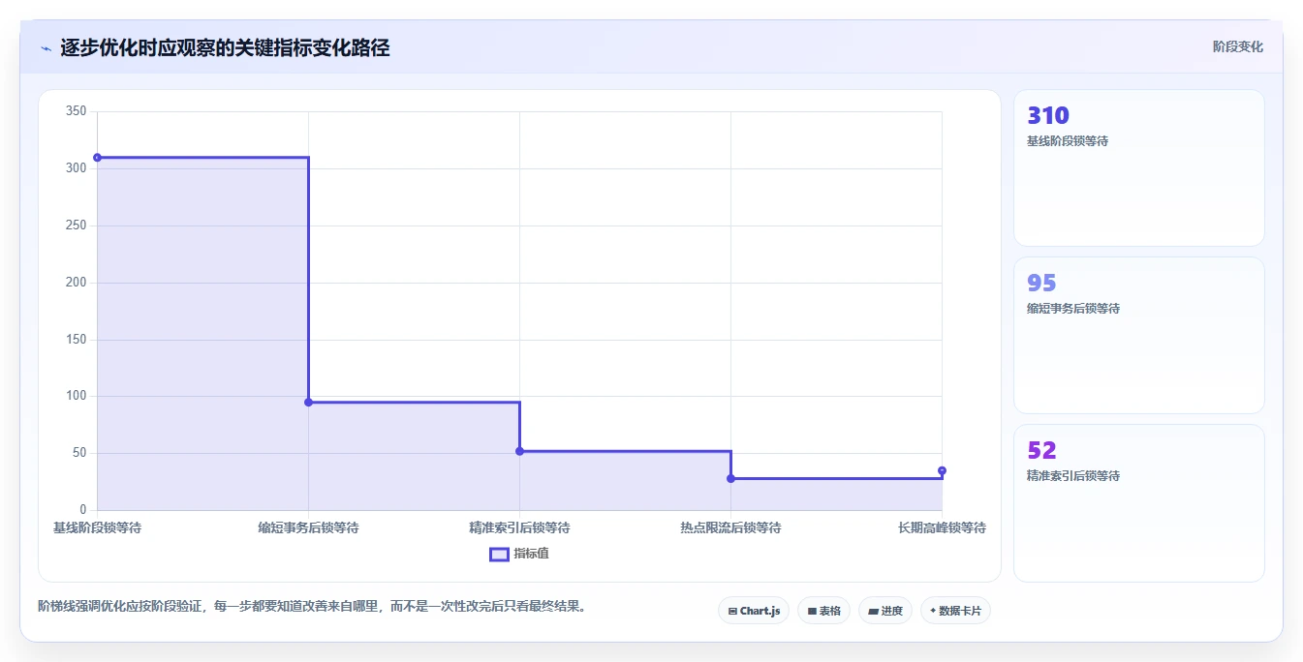Click the Chart.js tag chip
The height and width of the screenshot is (662, 1303).
point(754,611)
